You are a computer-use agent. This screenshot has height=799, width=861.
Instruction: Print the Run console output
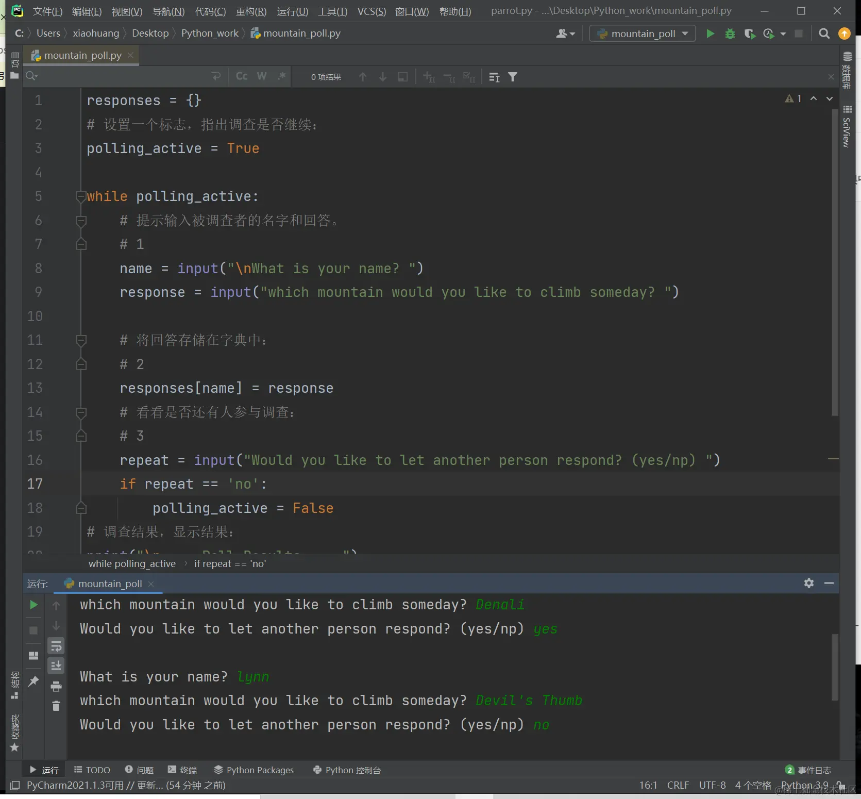[x=56, y=686]
